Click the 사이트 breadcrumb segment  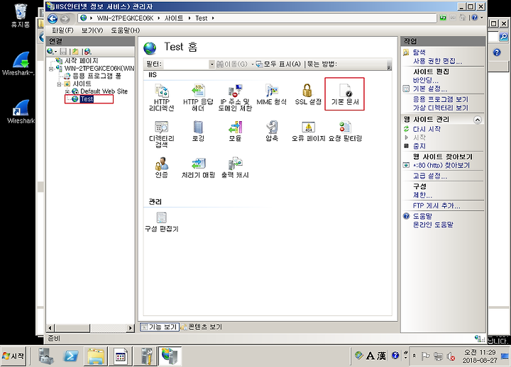174,18
